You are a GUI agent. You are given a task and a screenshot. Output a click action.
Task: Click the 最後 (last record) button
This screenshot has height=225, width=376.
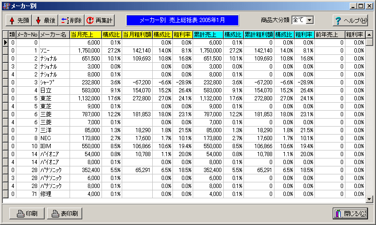[45, 20]
